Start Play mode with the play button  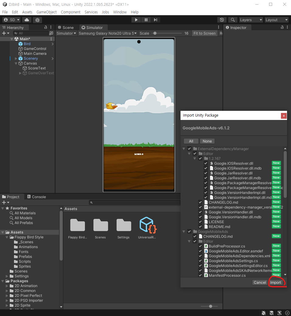point(136,20)
